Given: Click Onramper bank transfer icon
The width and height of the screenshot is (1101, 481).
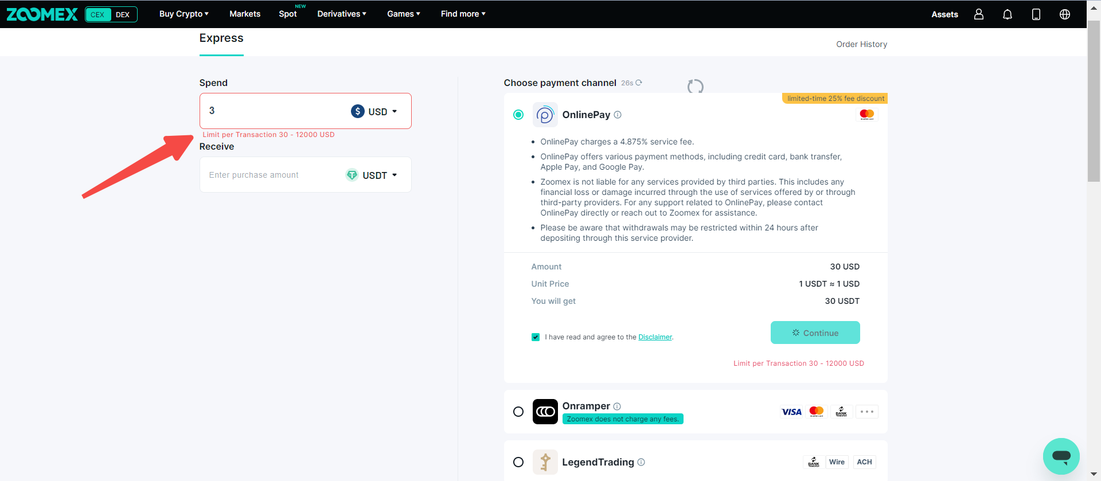Looking at the screenshot, I should tap(841, 412).
